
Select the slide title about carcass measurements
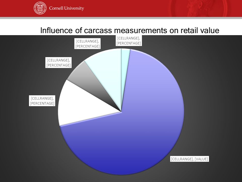pyautogui.click(x=130, y=30)
